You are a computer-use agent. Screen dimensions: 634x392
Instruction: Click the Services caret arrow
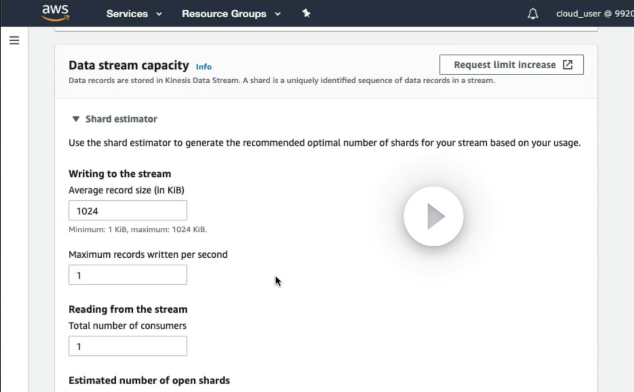(159, 14)
